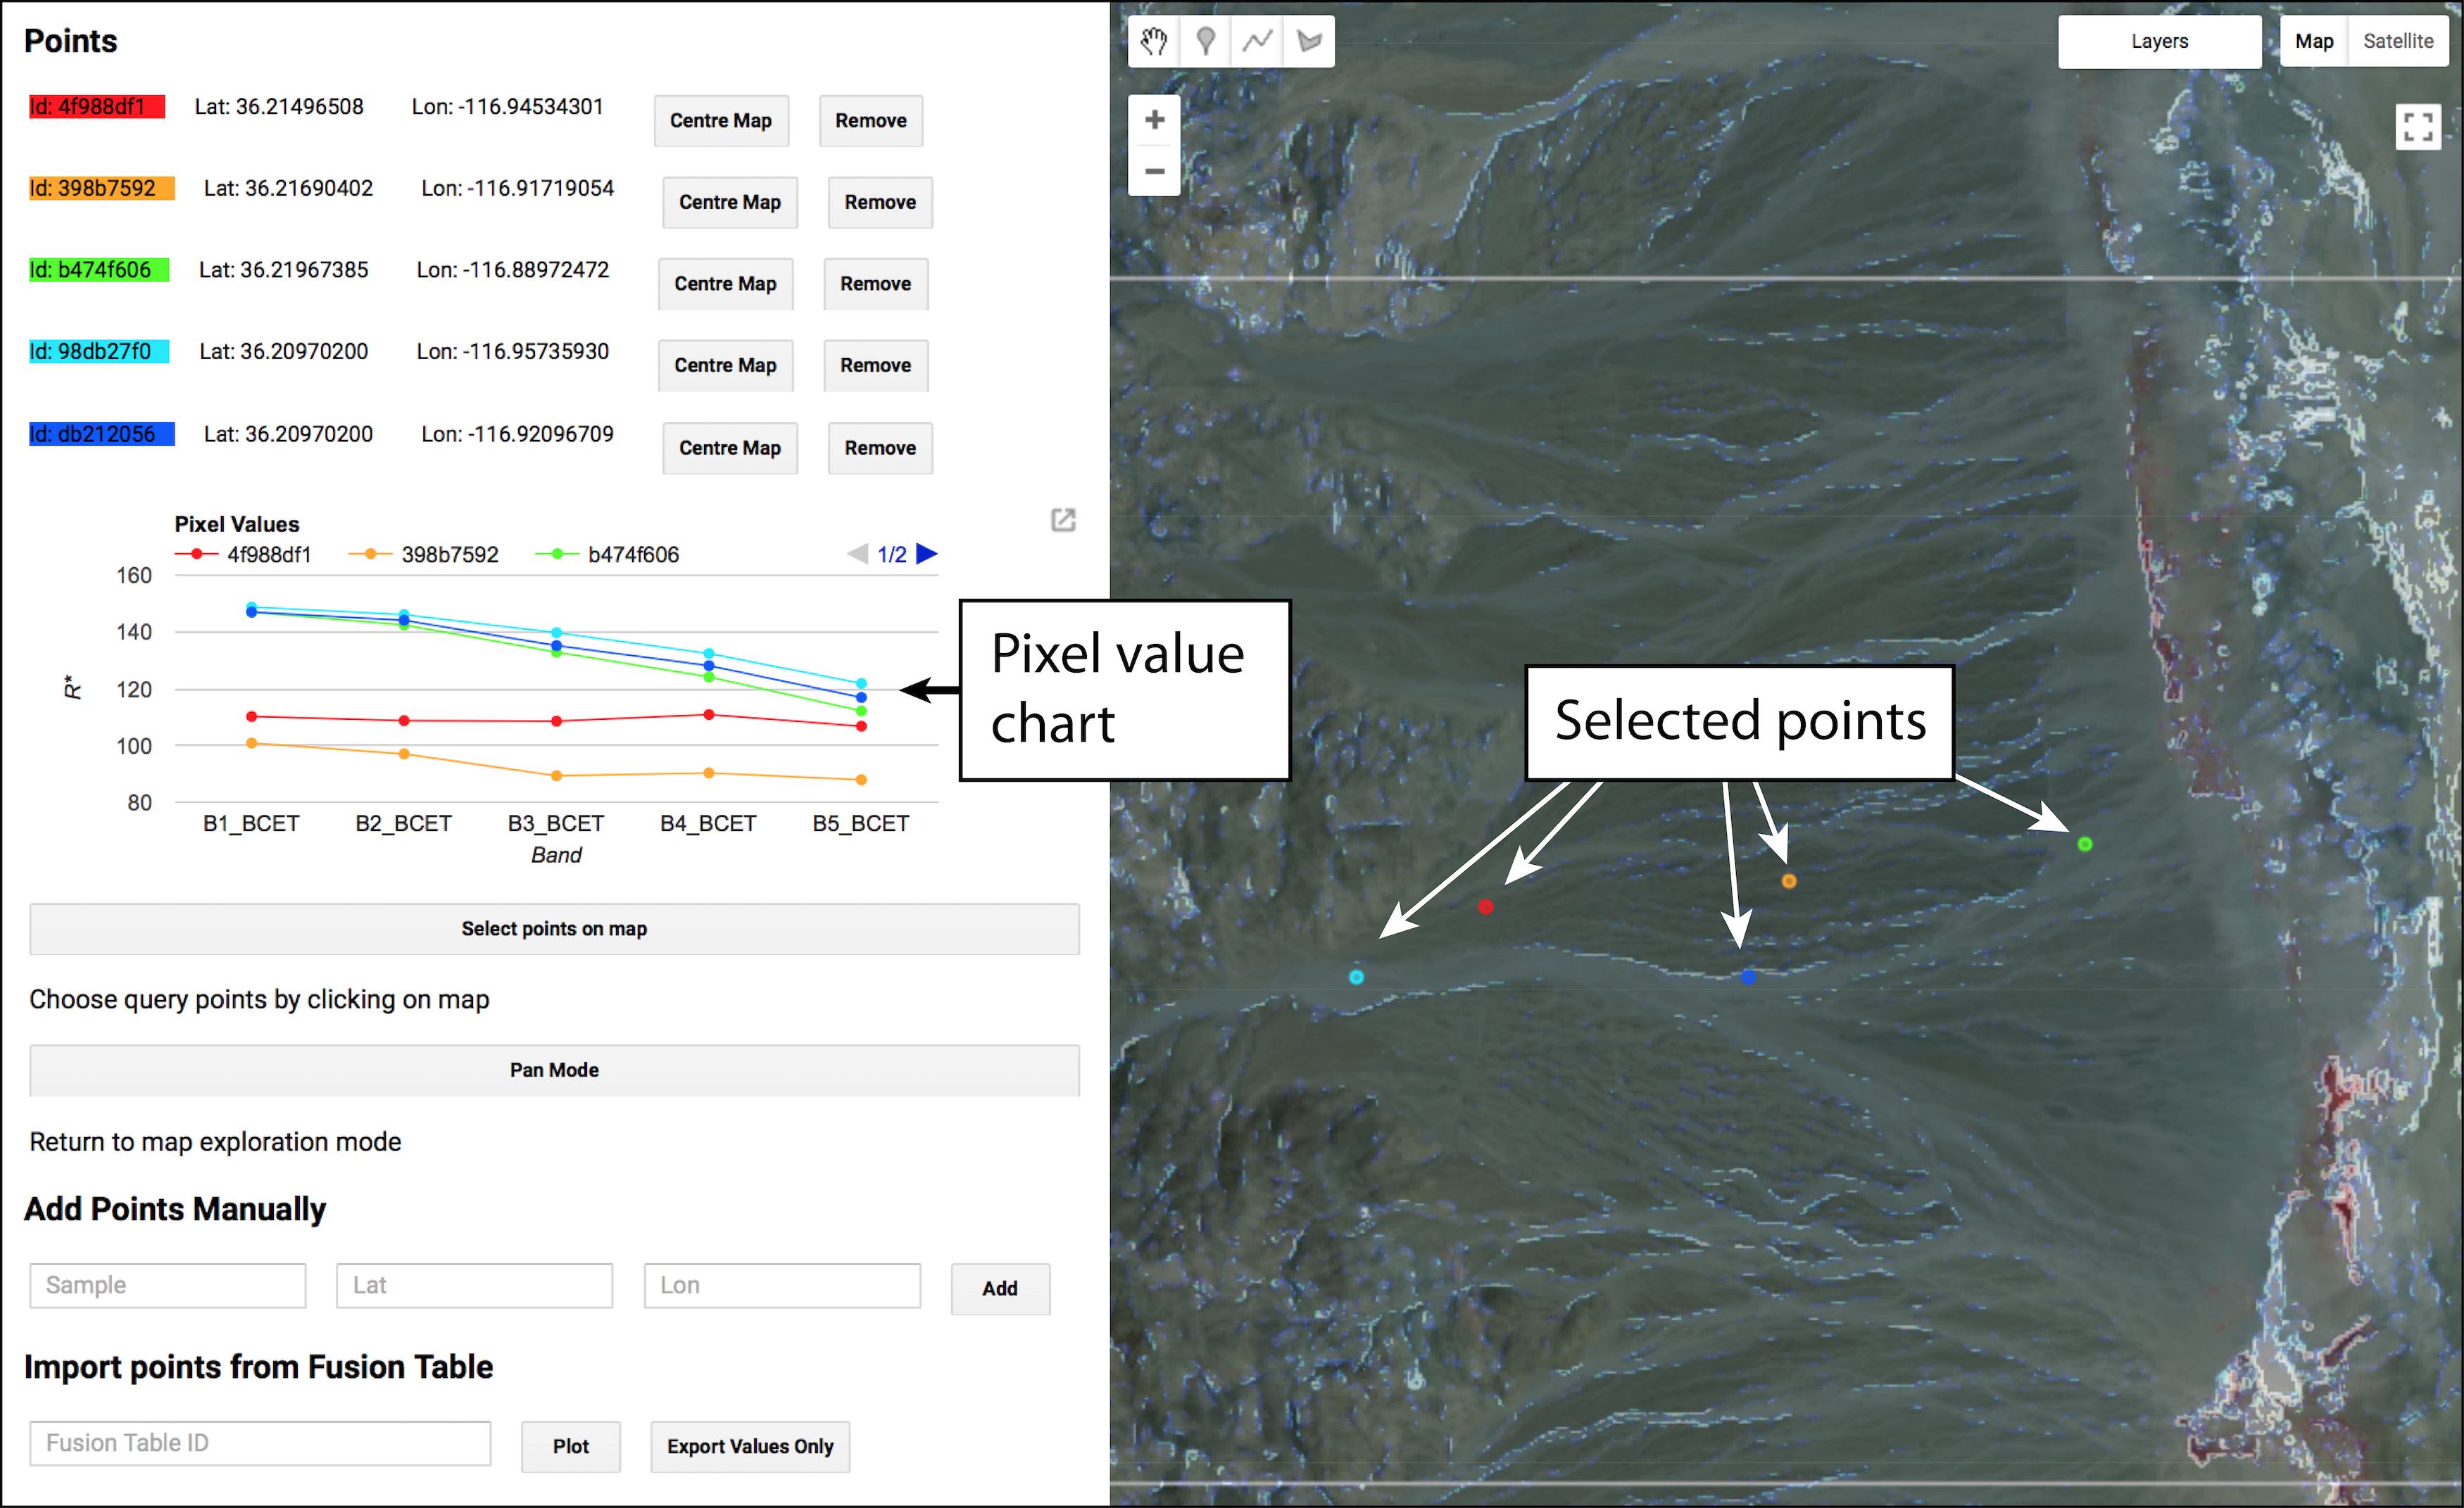This screenshot has height=1508, width=2464.
Task: Open pixel chart in new window
Action: (1063, 519)
